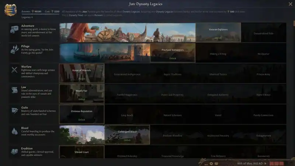
Task: Select locked Resilient Bloodline legacy
Action: pos(173,135)
